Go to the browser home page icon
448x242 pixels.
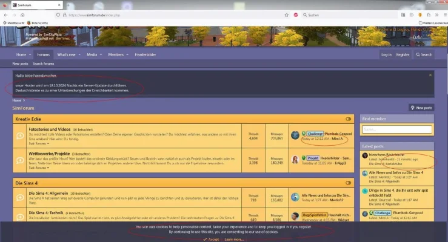pos(22,15)
